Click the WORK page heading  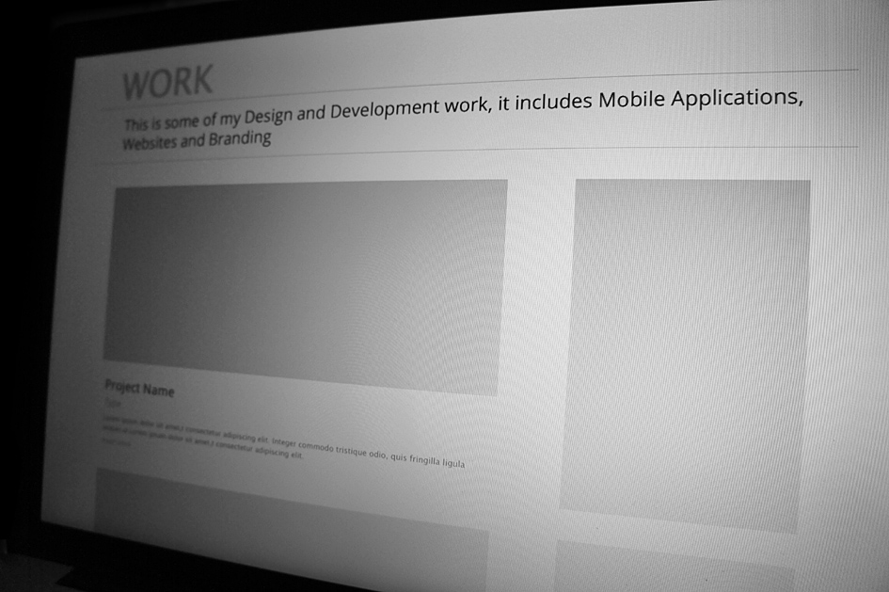click(x=167, y=82)
